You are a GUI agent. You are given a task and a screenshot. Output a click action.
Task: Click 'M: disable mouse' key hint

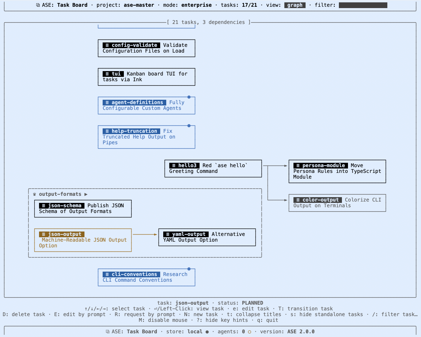click(x=163, y=320)
